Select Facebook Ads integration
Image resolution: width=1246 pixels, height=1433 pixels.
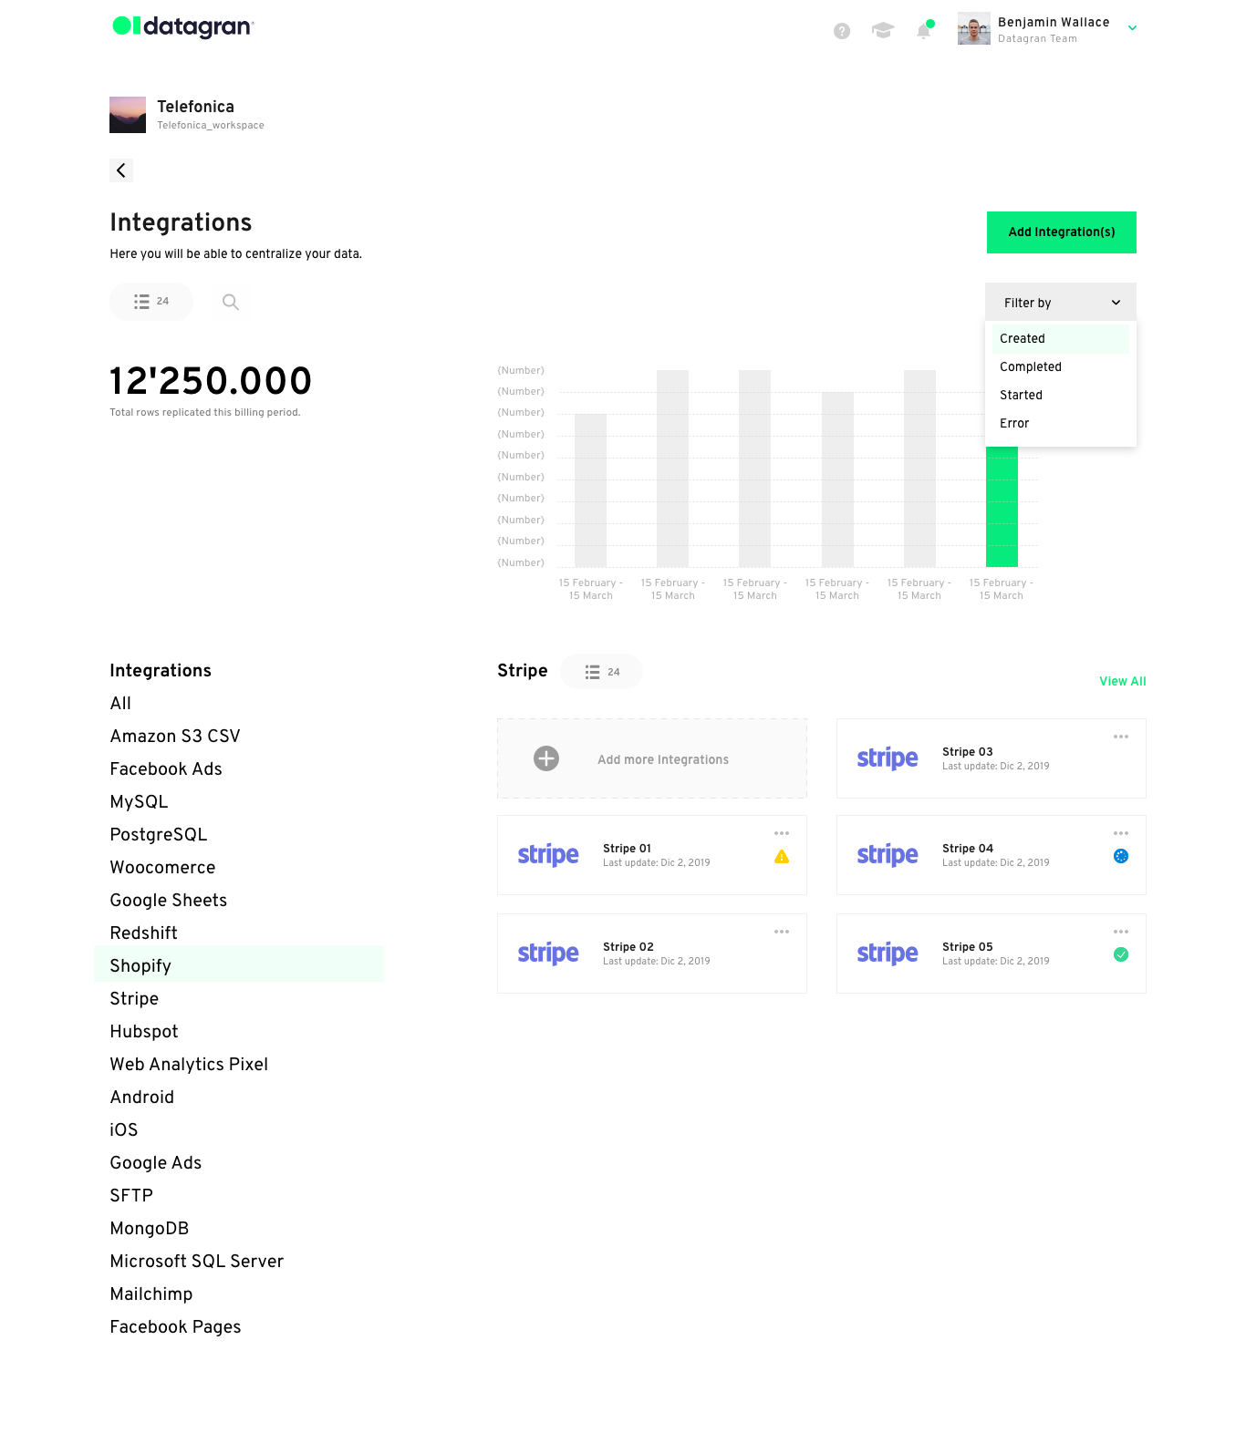point(166,769)
